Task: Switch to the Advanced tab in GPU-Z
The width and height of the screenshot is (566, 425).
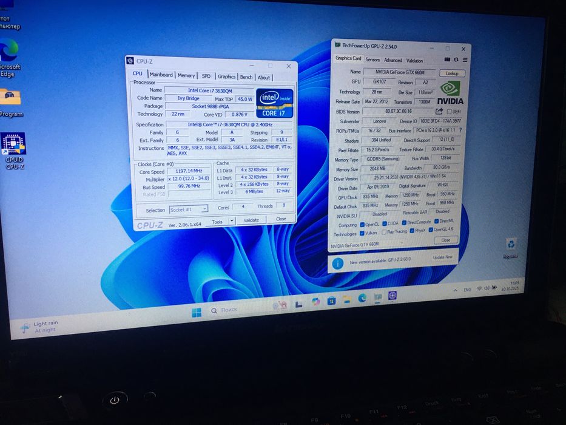Action: click(392, 60)
